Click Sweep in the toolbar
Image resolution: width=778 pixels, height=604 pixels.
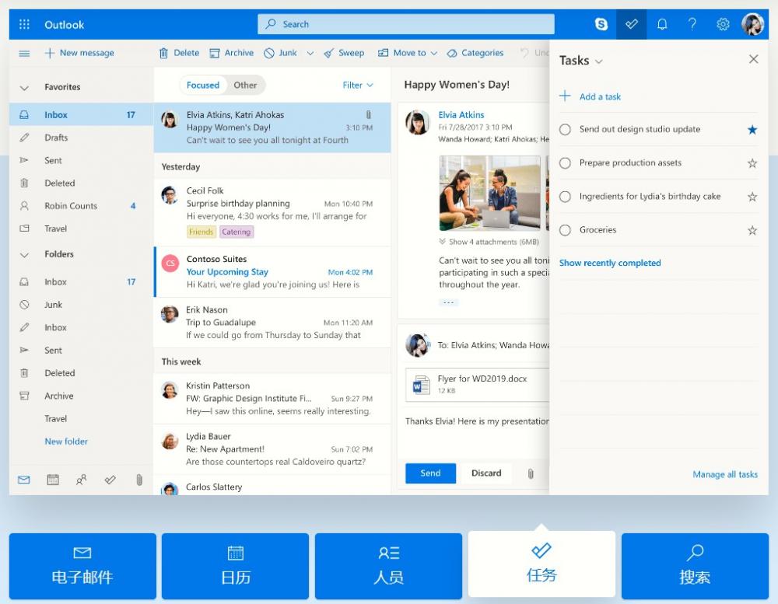point(344,53)
